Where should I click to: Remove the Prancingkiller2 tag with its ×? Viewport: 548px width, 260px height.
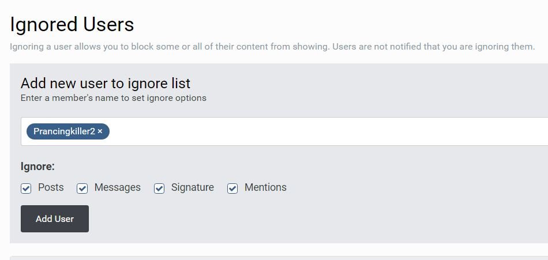pos(100,131)
